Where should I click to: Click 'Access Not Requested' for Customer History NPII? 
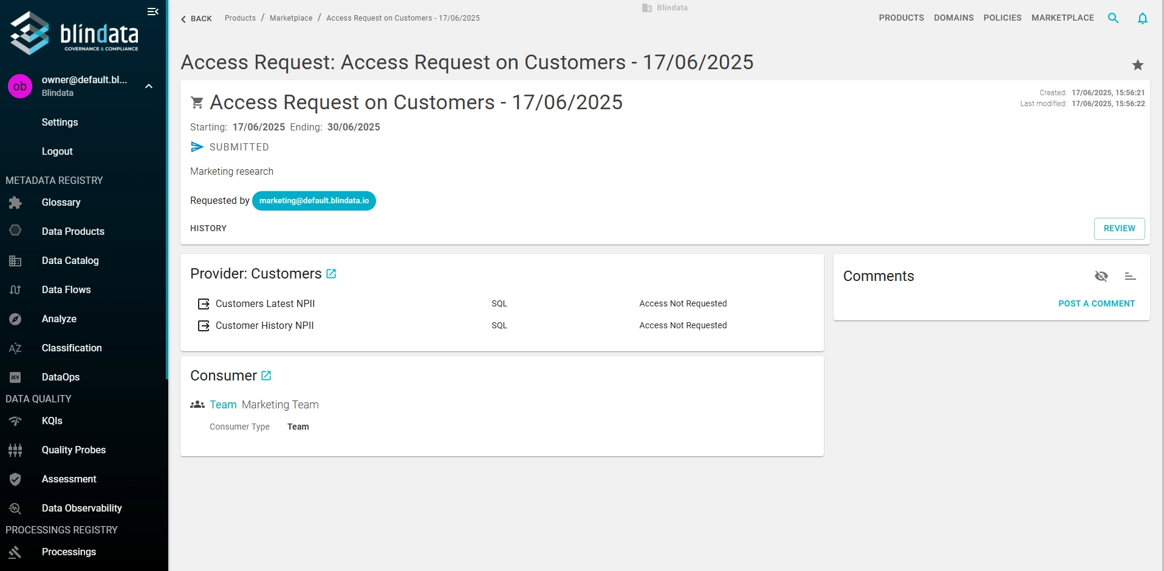coord(683,325)
